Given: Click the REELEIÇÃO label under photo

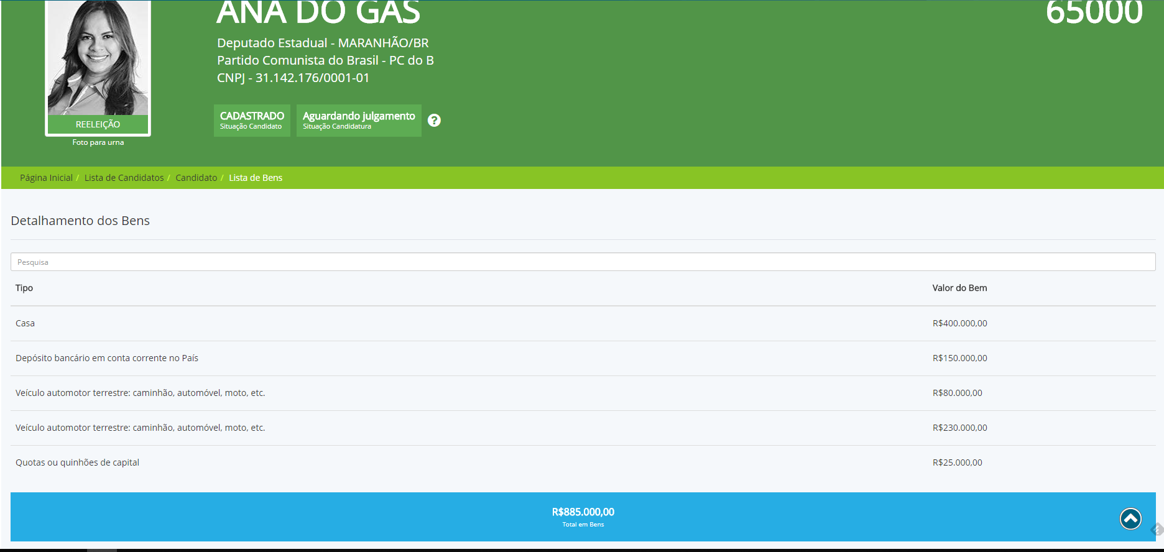Looking at the screenshot, I should [x=98, y=124].
